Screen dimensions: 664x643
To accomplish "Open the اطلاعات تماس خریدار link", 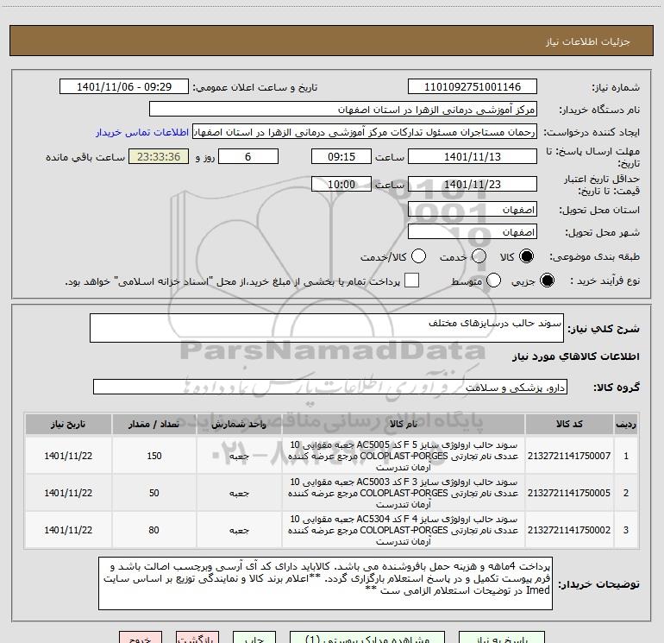I will point(142,132).
